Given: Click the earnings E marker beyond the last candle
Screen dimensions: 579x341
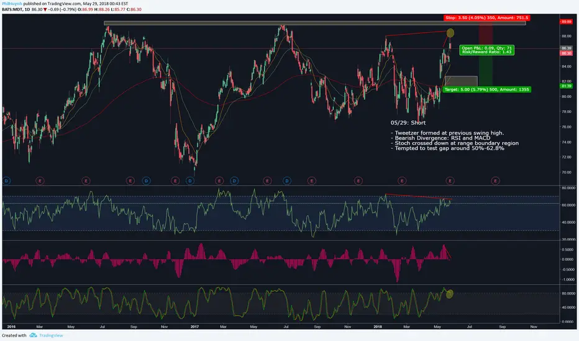Looking at the screenshot, I should [x=495, y=180].
